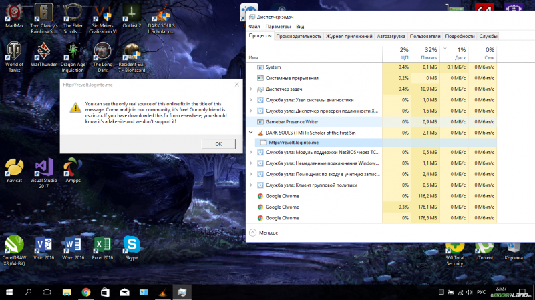Open Visual Studio 2017 desktop shortcut
Image resolution: width=535 pixels, height=300 pixels.
43,173
